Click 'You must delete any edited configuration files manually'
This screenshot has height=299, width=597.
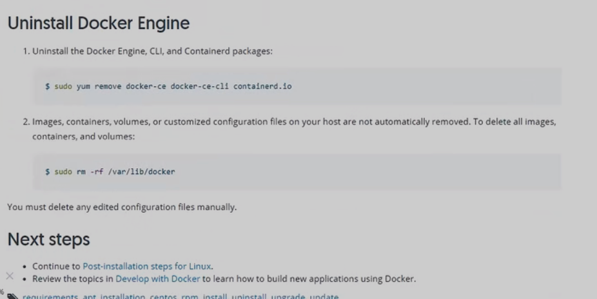coord(122,207)
